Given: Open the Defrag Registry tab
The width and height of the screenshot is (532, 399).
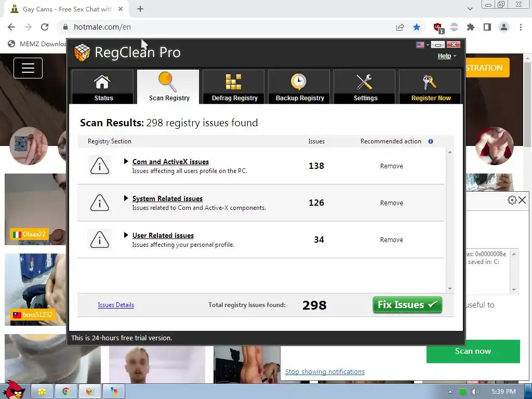Looking at the screenshot, I should (x=233, y=87).
